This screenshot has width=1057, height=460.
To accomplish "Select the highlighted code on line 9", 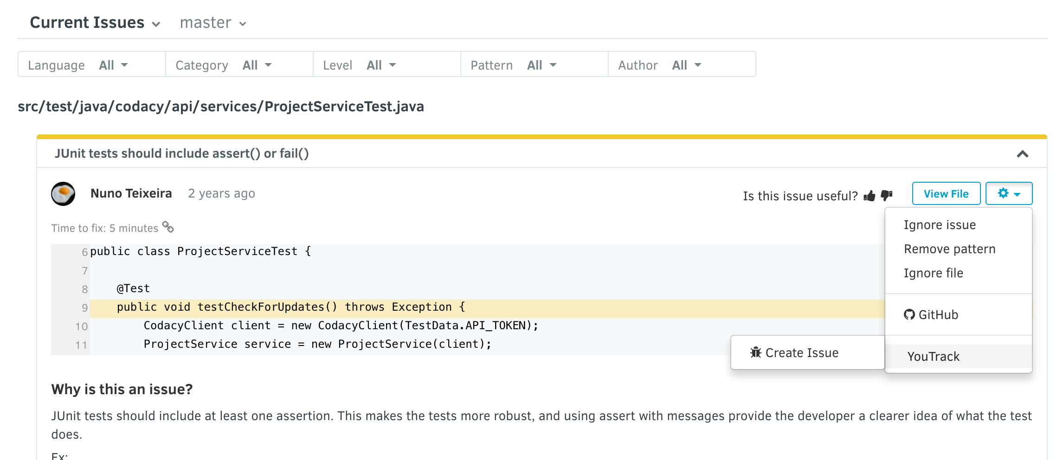I will click(x=290, y=307).
